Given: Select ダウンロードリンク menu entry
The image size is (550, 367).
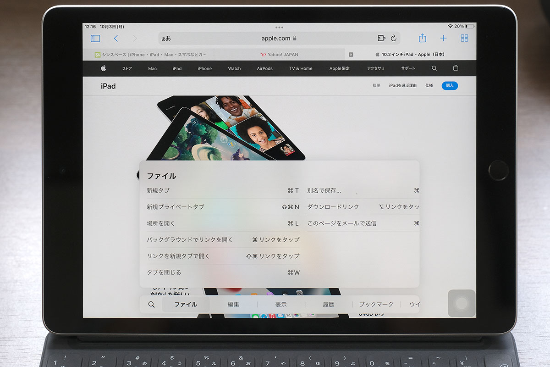Looking at the screenshot, I should [x=363, y=207].
